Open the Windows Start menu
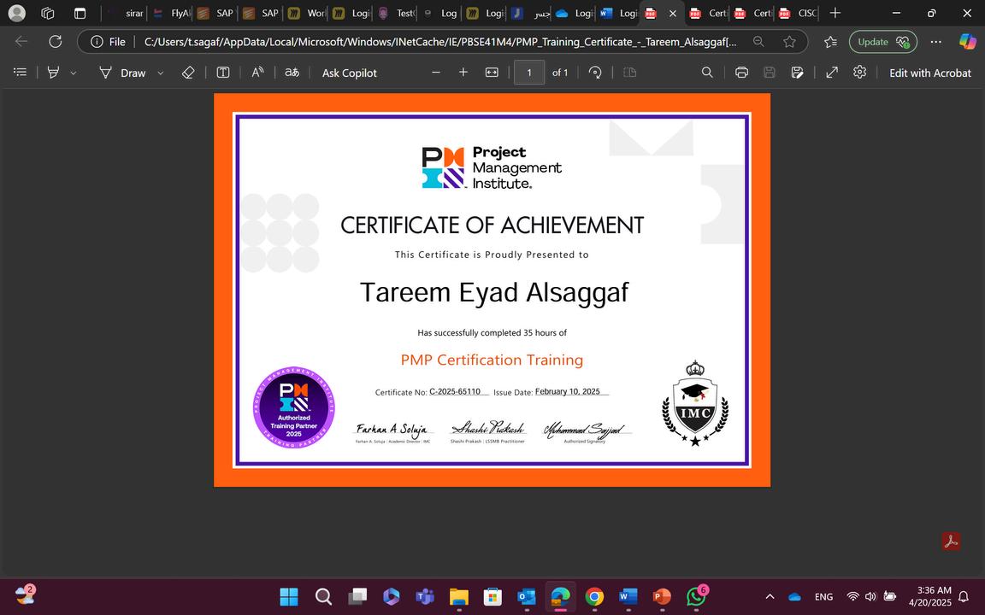 pyautogui.click(x=289, y=596)
